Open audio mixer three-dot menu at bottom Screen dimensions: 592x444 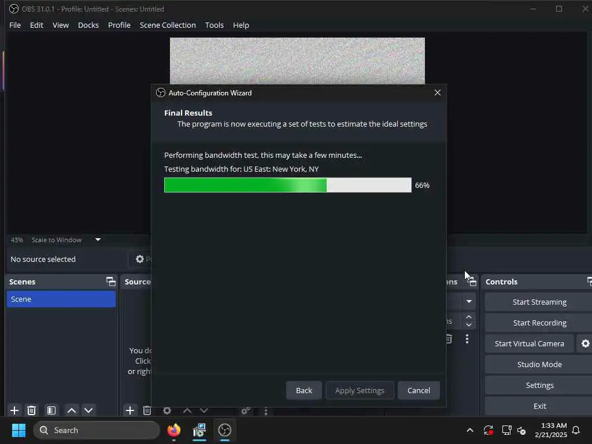point(266,411)
